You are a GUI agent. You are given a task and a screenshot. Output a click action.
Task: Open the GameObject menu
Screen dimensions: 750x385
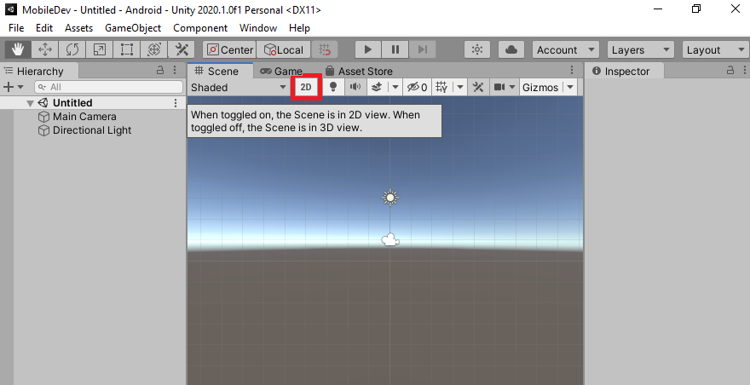(133, 28)
